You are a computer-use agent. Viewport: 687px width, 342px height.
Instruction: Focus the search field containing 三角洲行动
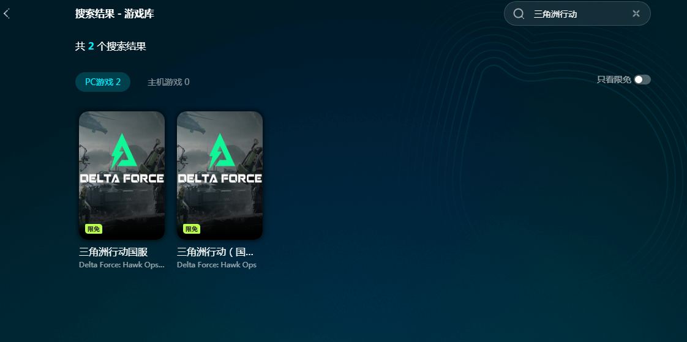tap(577, 13)
